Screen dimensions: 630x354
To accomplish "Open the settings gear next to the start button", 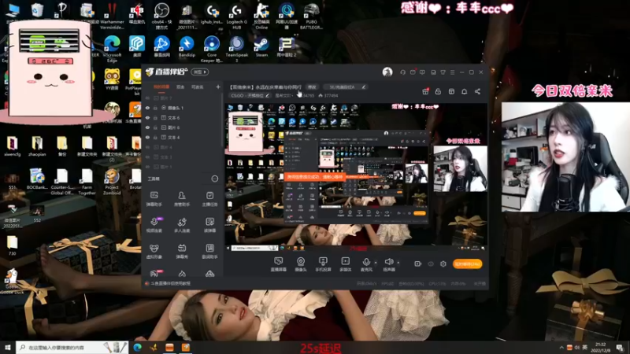I will (x=443, y=264).
